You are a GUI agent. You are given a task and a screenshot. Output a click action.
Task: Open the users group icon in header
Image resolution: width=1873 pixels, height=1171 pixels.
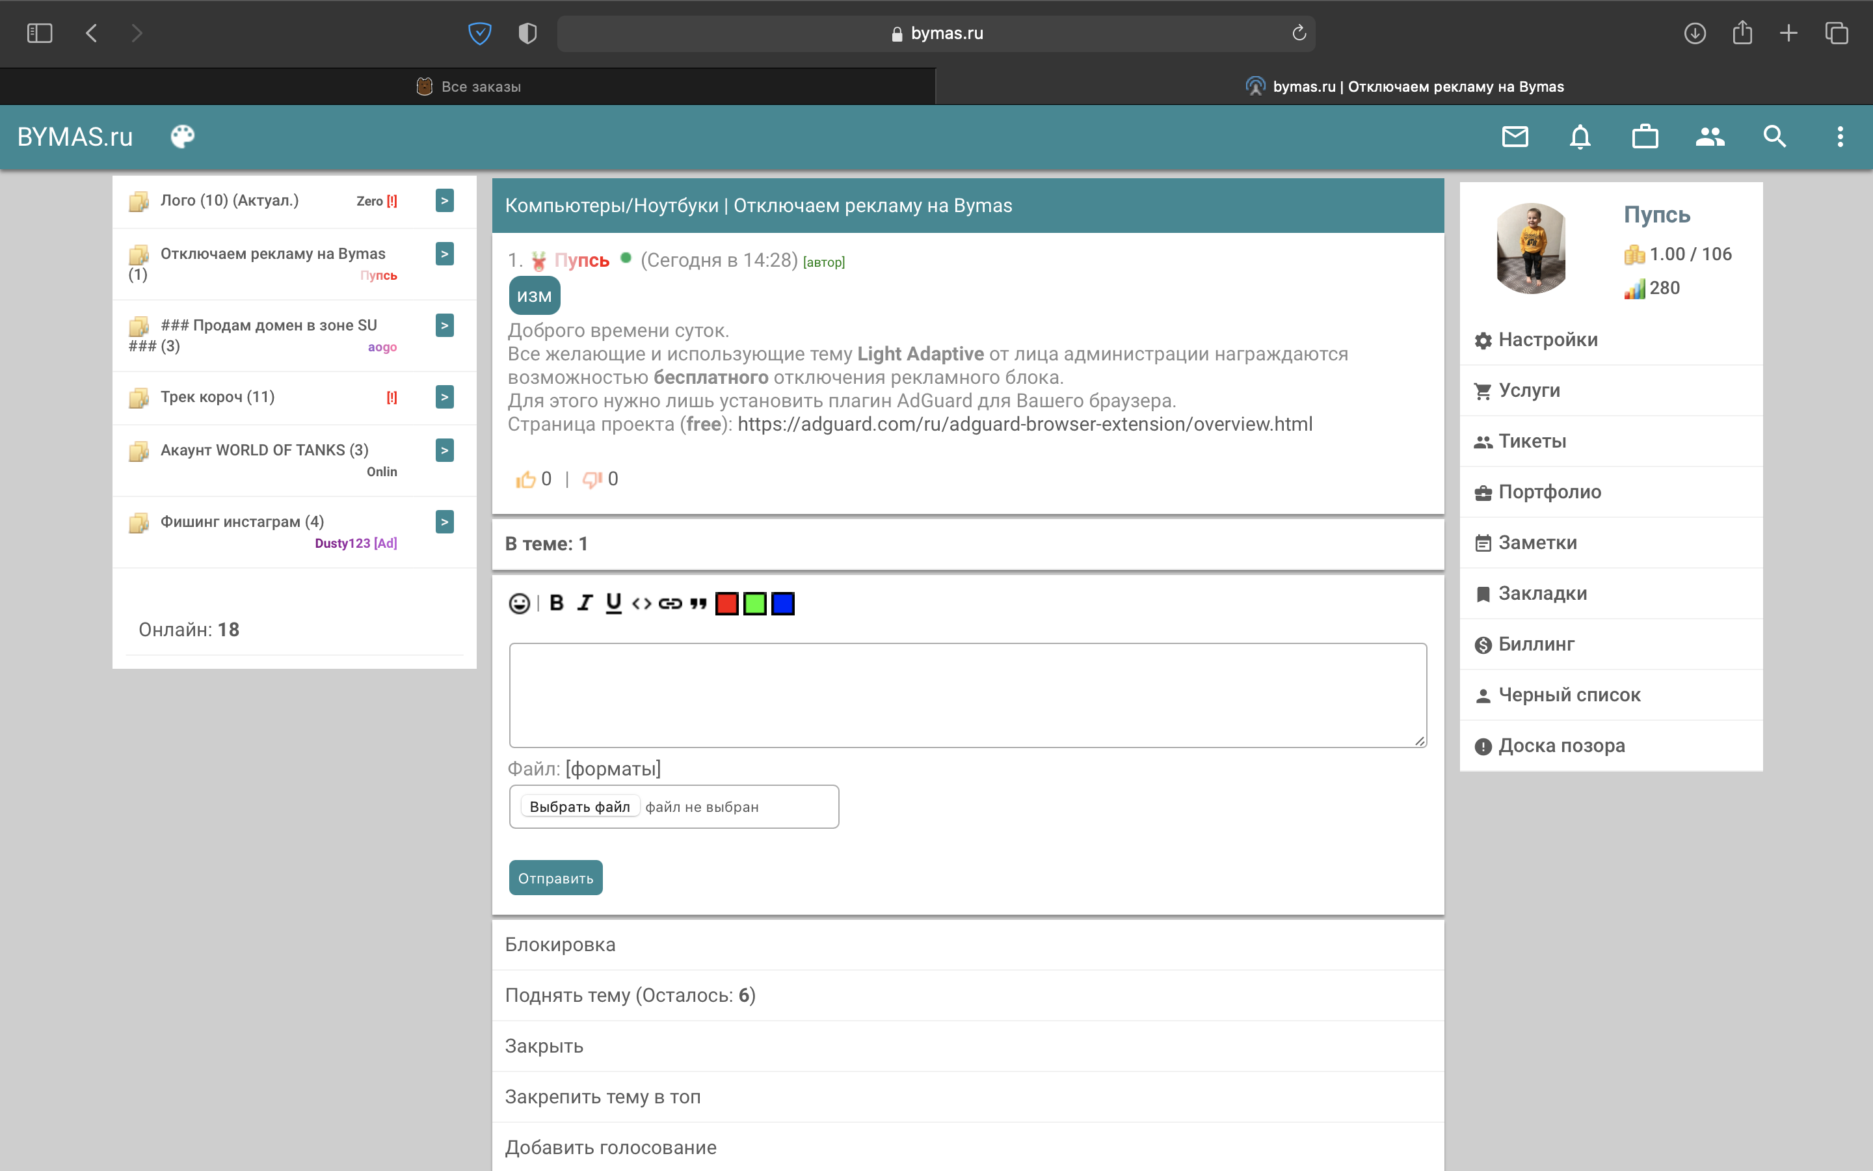pos(1710,137)
